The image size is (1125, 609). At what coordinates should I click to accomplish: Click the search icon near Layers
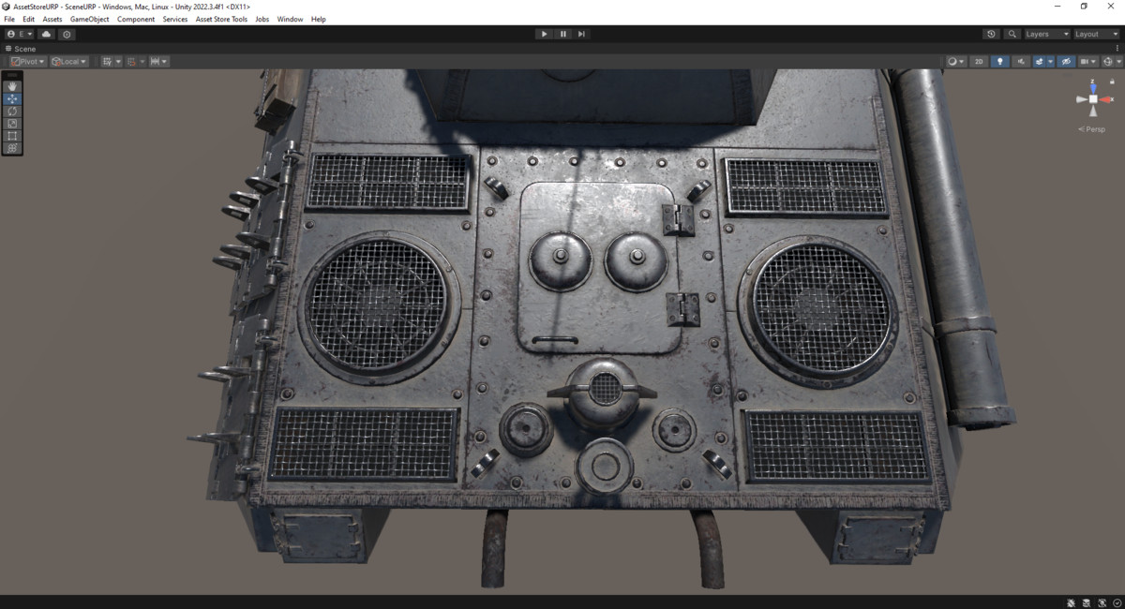coord(1011,34)
